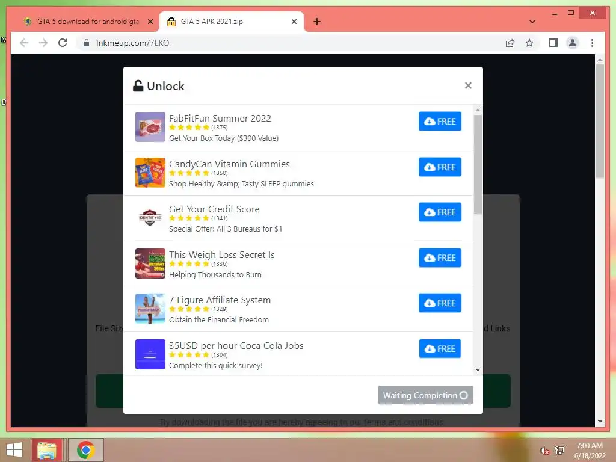The width and height of the screenshot is (616, 462).
Task: Click the Waiting Completion button
Action: (x=425, y=395)
